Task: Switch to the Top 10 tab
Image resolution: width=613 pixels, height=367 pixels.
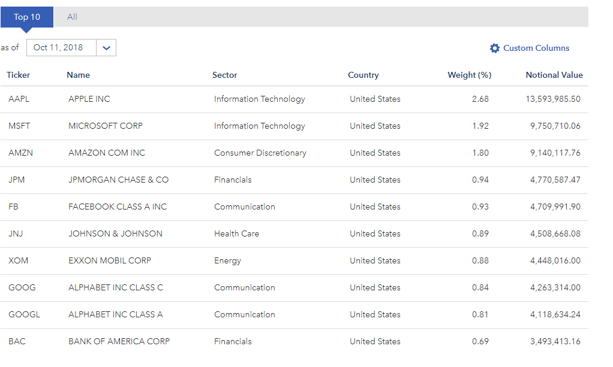Action: (27, 17)
